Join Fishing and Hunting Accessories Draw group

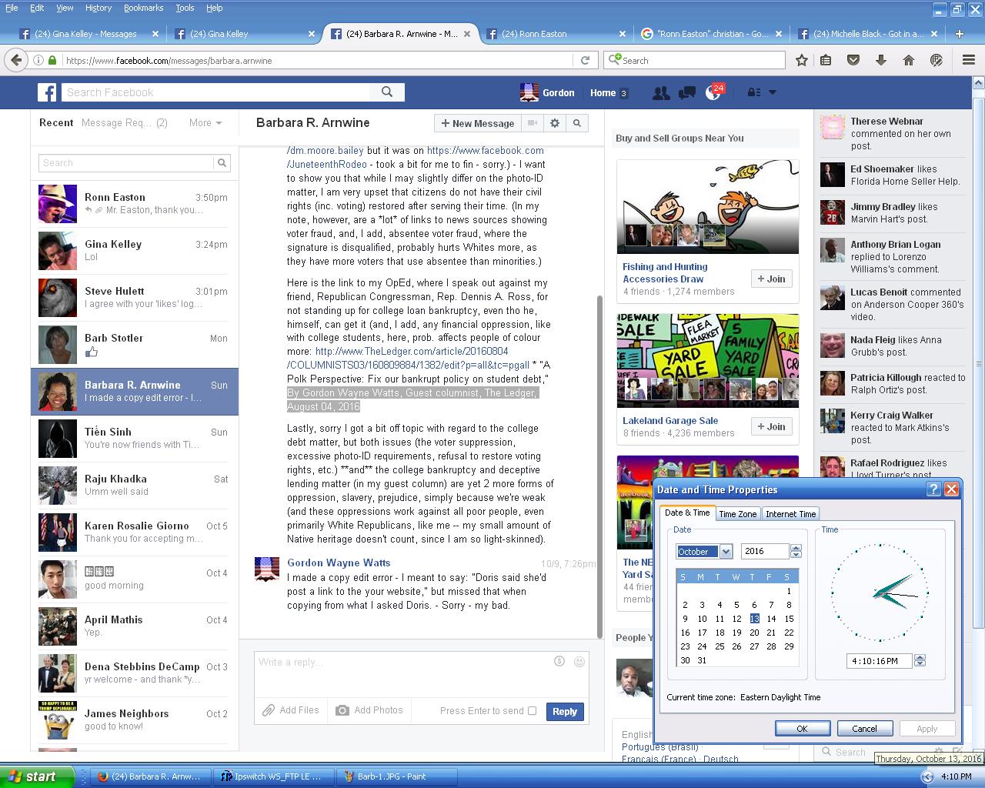[771, 279]
